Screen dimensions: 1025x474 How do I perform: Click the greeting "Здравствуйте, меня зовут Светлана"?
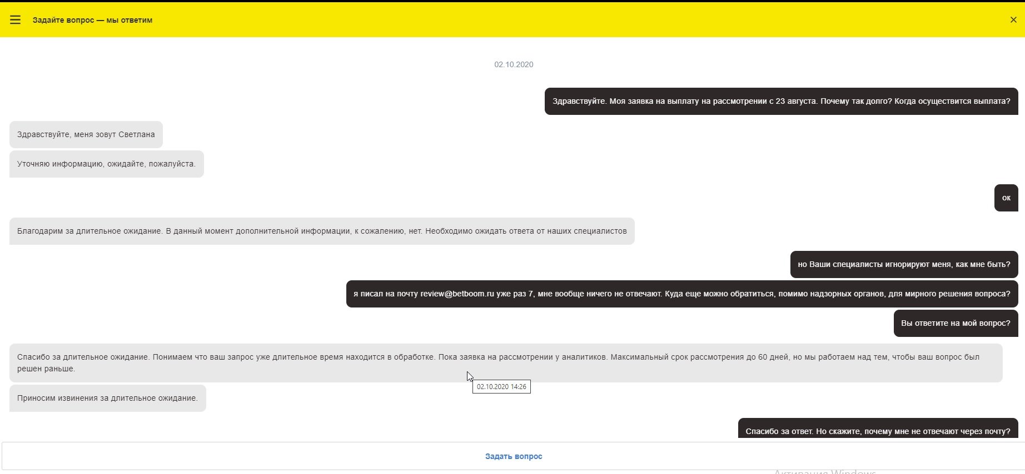tap(86, 134)
